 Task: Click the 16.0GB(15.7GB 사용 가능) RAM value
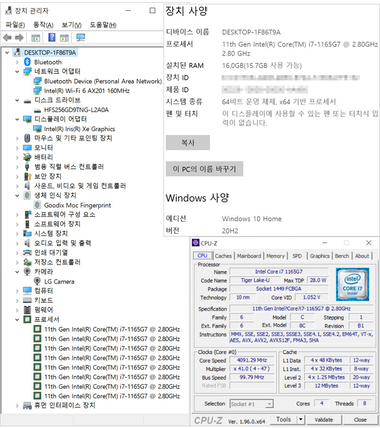click(262, 65)
